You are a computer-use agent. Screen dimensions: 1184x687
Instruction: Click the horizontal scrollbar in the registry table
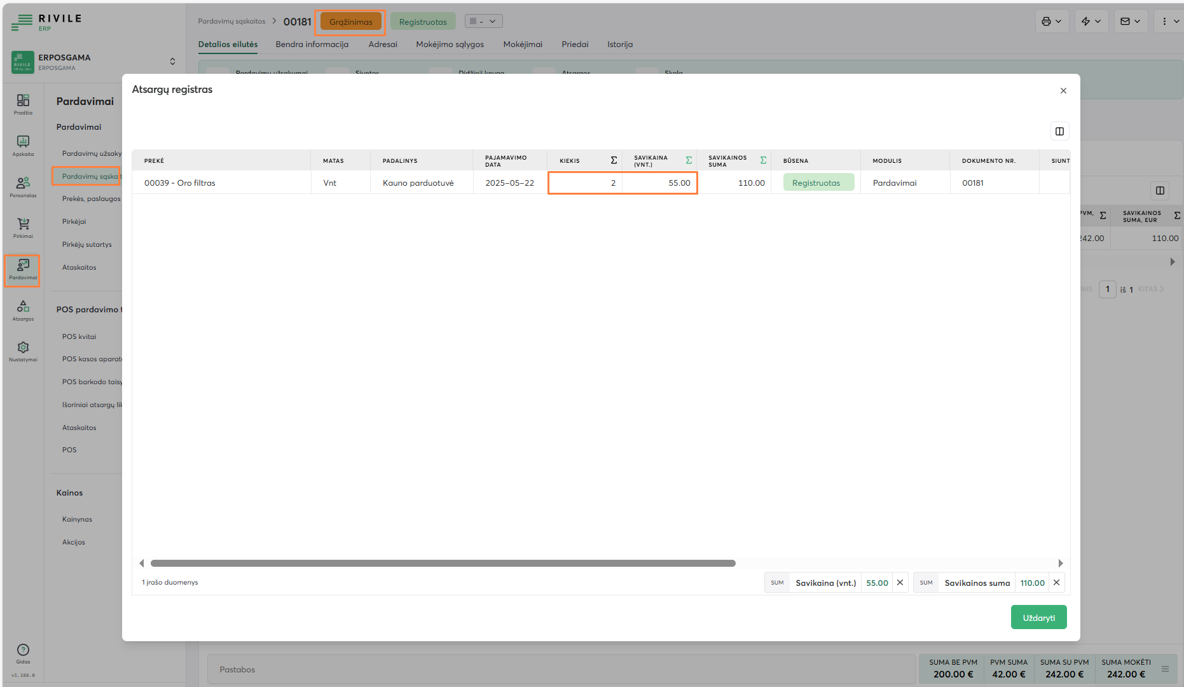(x=443, y=564)
